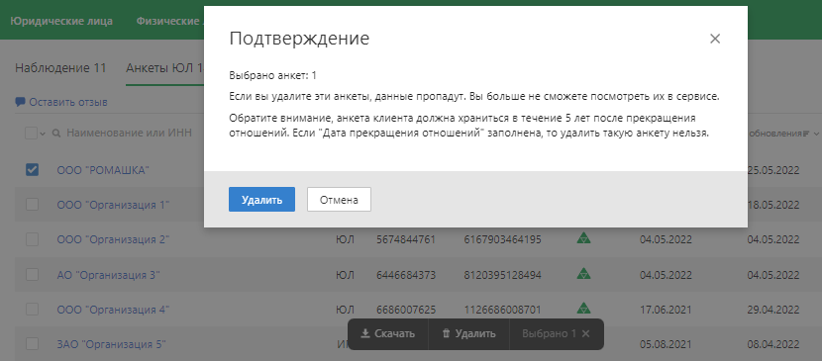This screenshot has height=361, width=822.
Task: Switch to the Анкеты ЮЛ tab
Action: [164, 67]
